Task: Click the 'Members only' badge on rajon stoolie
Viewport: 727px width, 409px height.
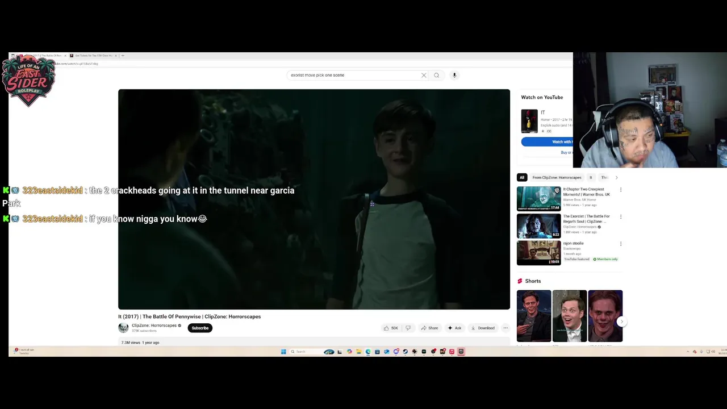Action: [605, 259]
